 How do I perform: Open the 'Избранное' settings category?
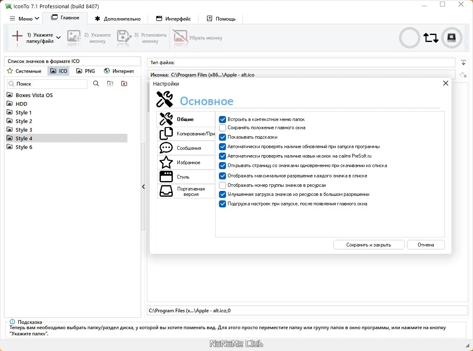(x=186, y=163)
